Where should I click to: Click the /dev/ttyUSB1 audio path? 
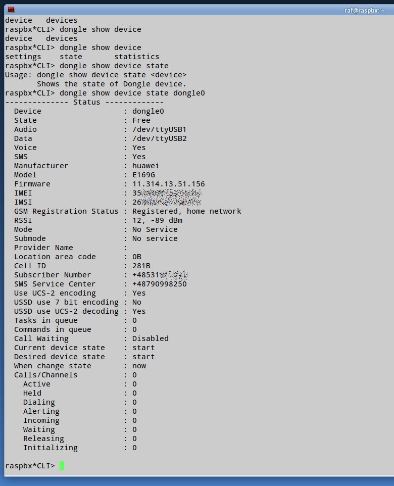[x=159, y=129]
